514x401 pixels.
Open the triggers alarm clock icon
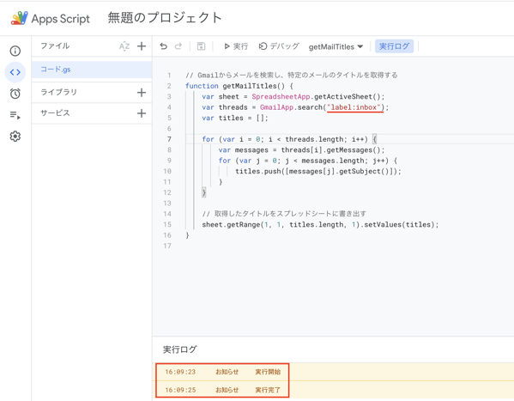(x=15, y=94)
